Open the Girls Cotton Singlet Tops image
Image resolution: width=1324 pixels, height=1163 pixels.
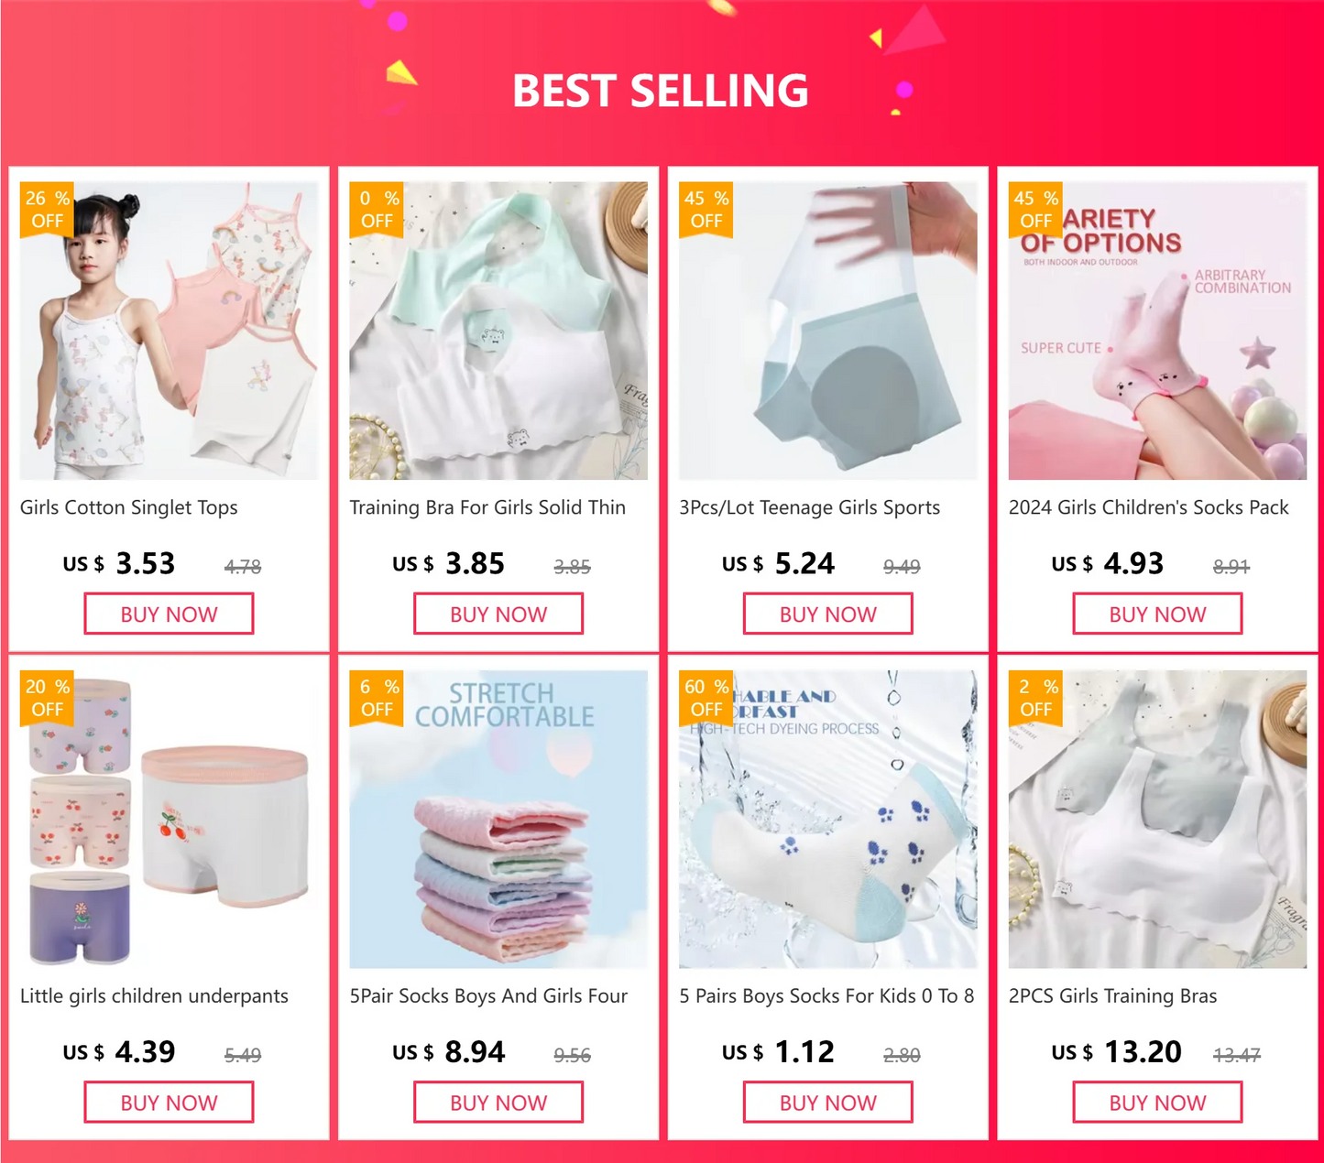tap(170, 331)
